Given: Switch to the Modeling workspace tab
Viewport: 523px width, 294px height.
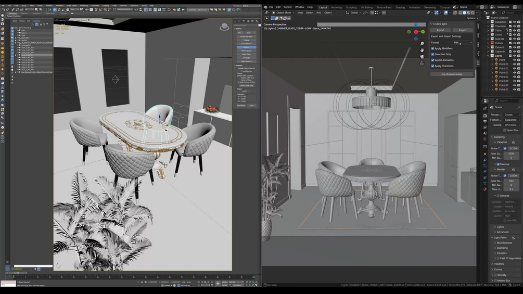Looking at the screenshot, I should (x=336, y=7).
